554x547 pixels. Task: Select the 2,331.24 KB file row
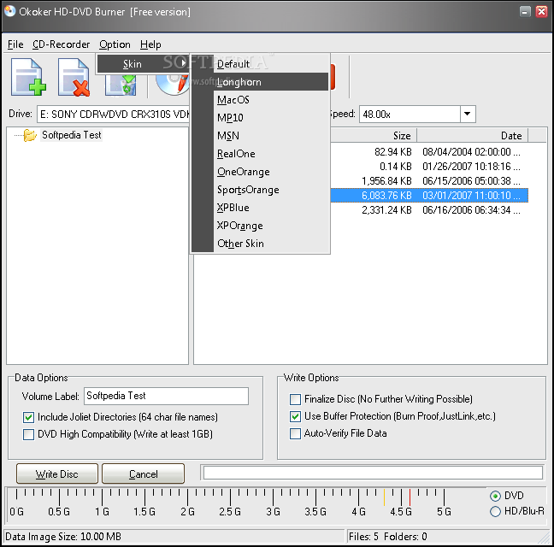click(x=429, y=210)
